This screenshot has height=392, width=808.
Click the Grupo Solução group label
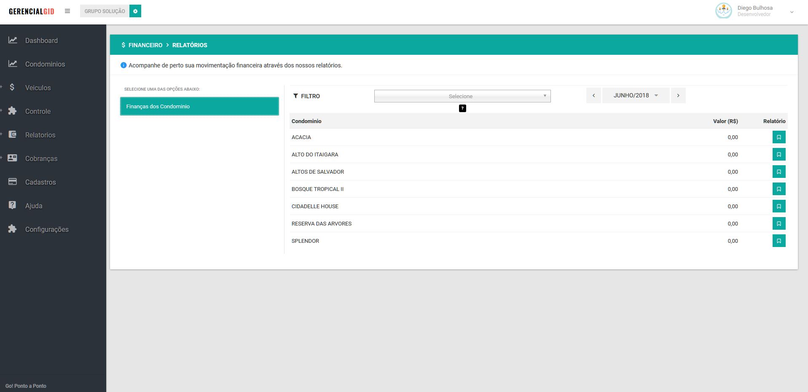pyautogui.click(x=105, y=11)
